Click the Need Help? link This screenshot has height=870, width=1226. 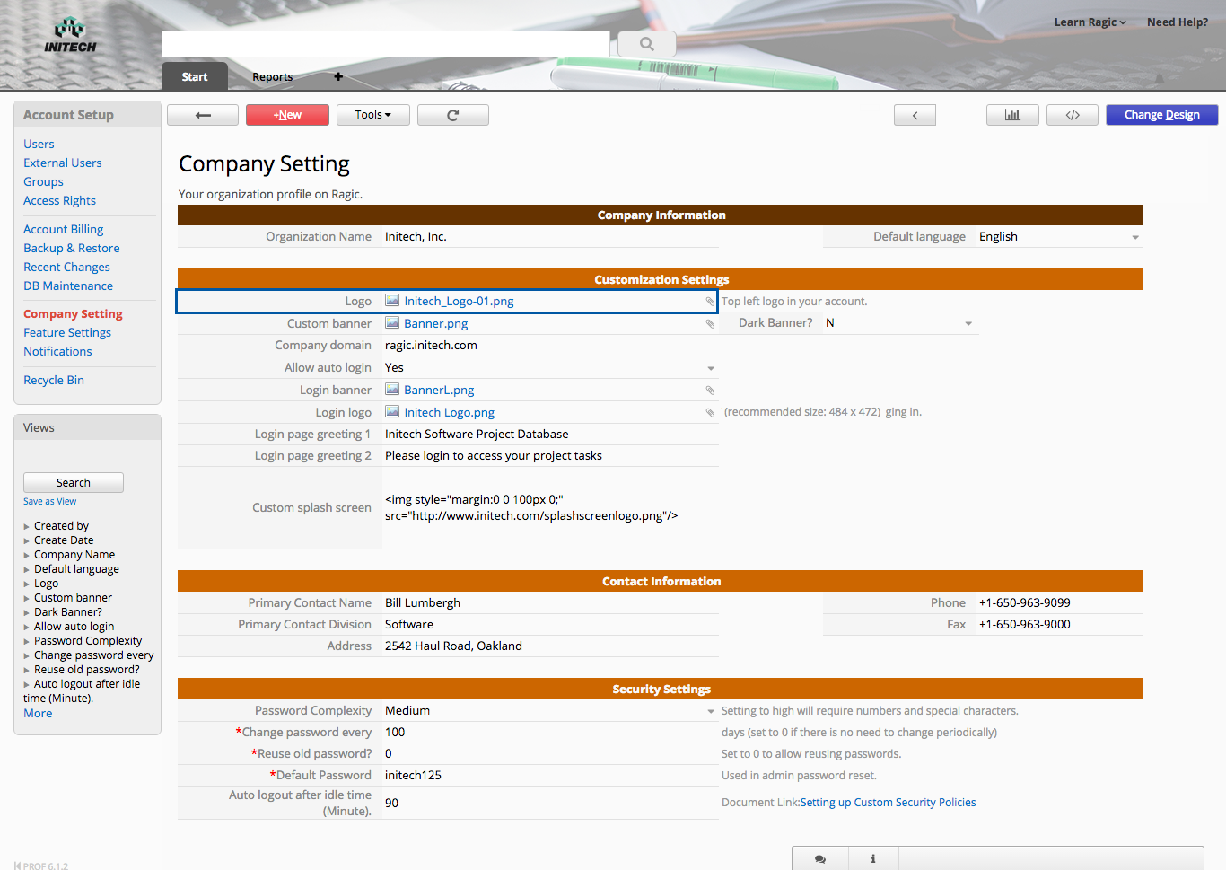(1178, 22)
